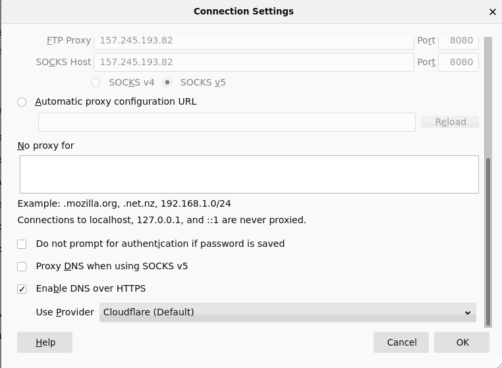Choose Automatic proxy configuration URL option
Screen dimensions: 502x368
coord(22,102)
